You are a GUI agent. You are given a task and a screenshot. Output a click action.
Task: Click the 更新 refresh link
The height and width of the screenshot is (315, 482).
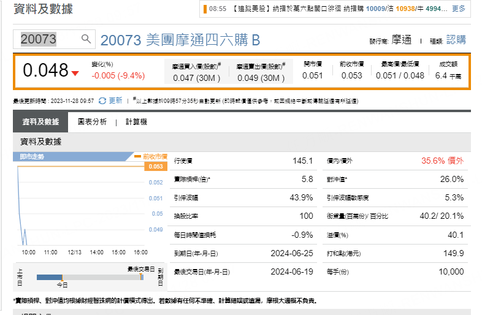click(115, 101)
